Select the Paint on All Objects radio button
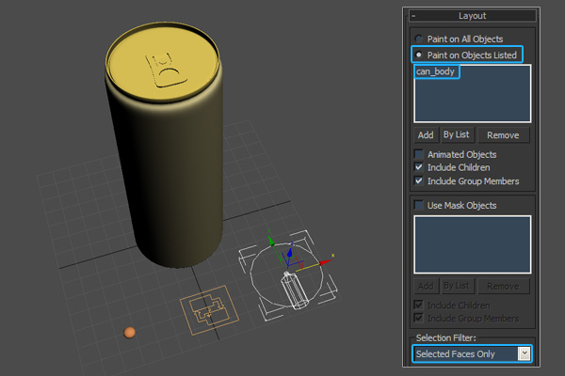This screenshot has height=376, width=565. [419, 39]
